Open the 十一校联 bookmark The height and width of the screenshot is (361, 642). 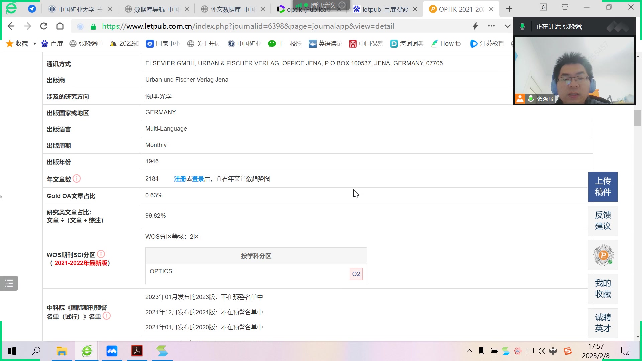(x=285, y=44)
